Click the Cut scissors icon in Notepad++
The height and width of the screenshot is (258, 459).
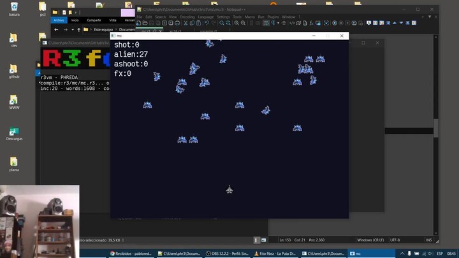pos(186,23)
